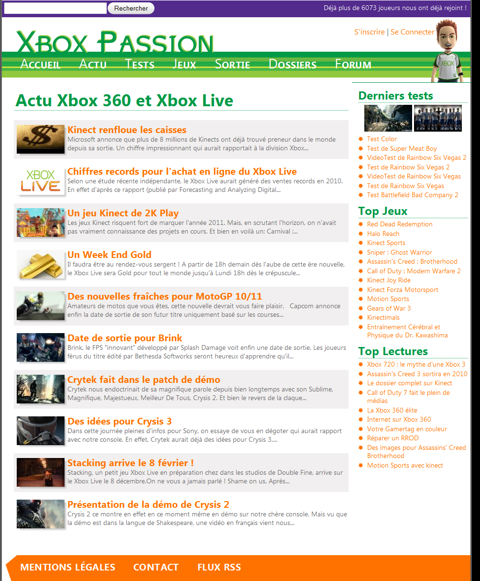
Task: Open Des idées pour Crysis 3
Action: click(120, 421)
